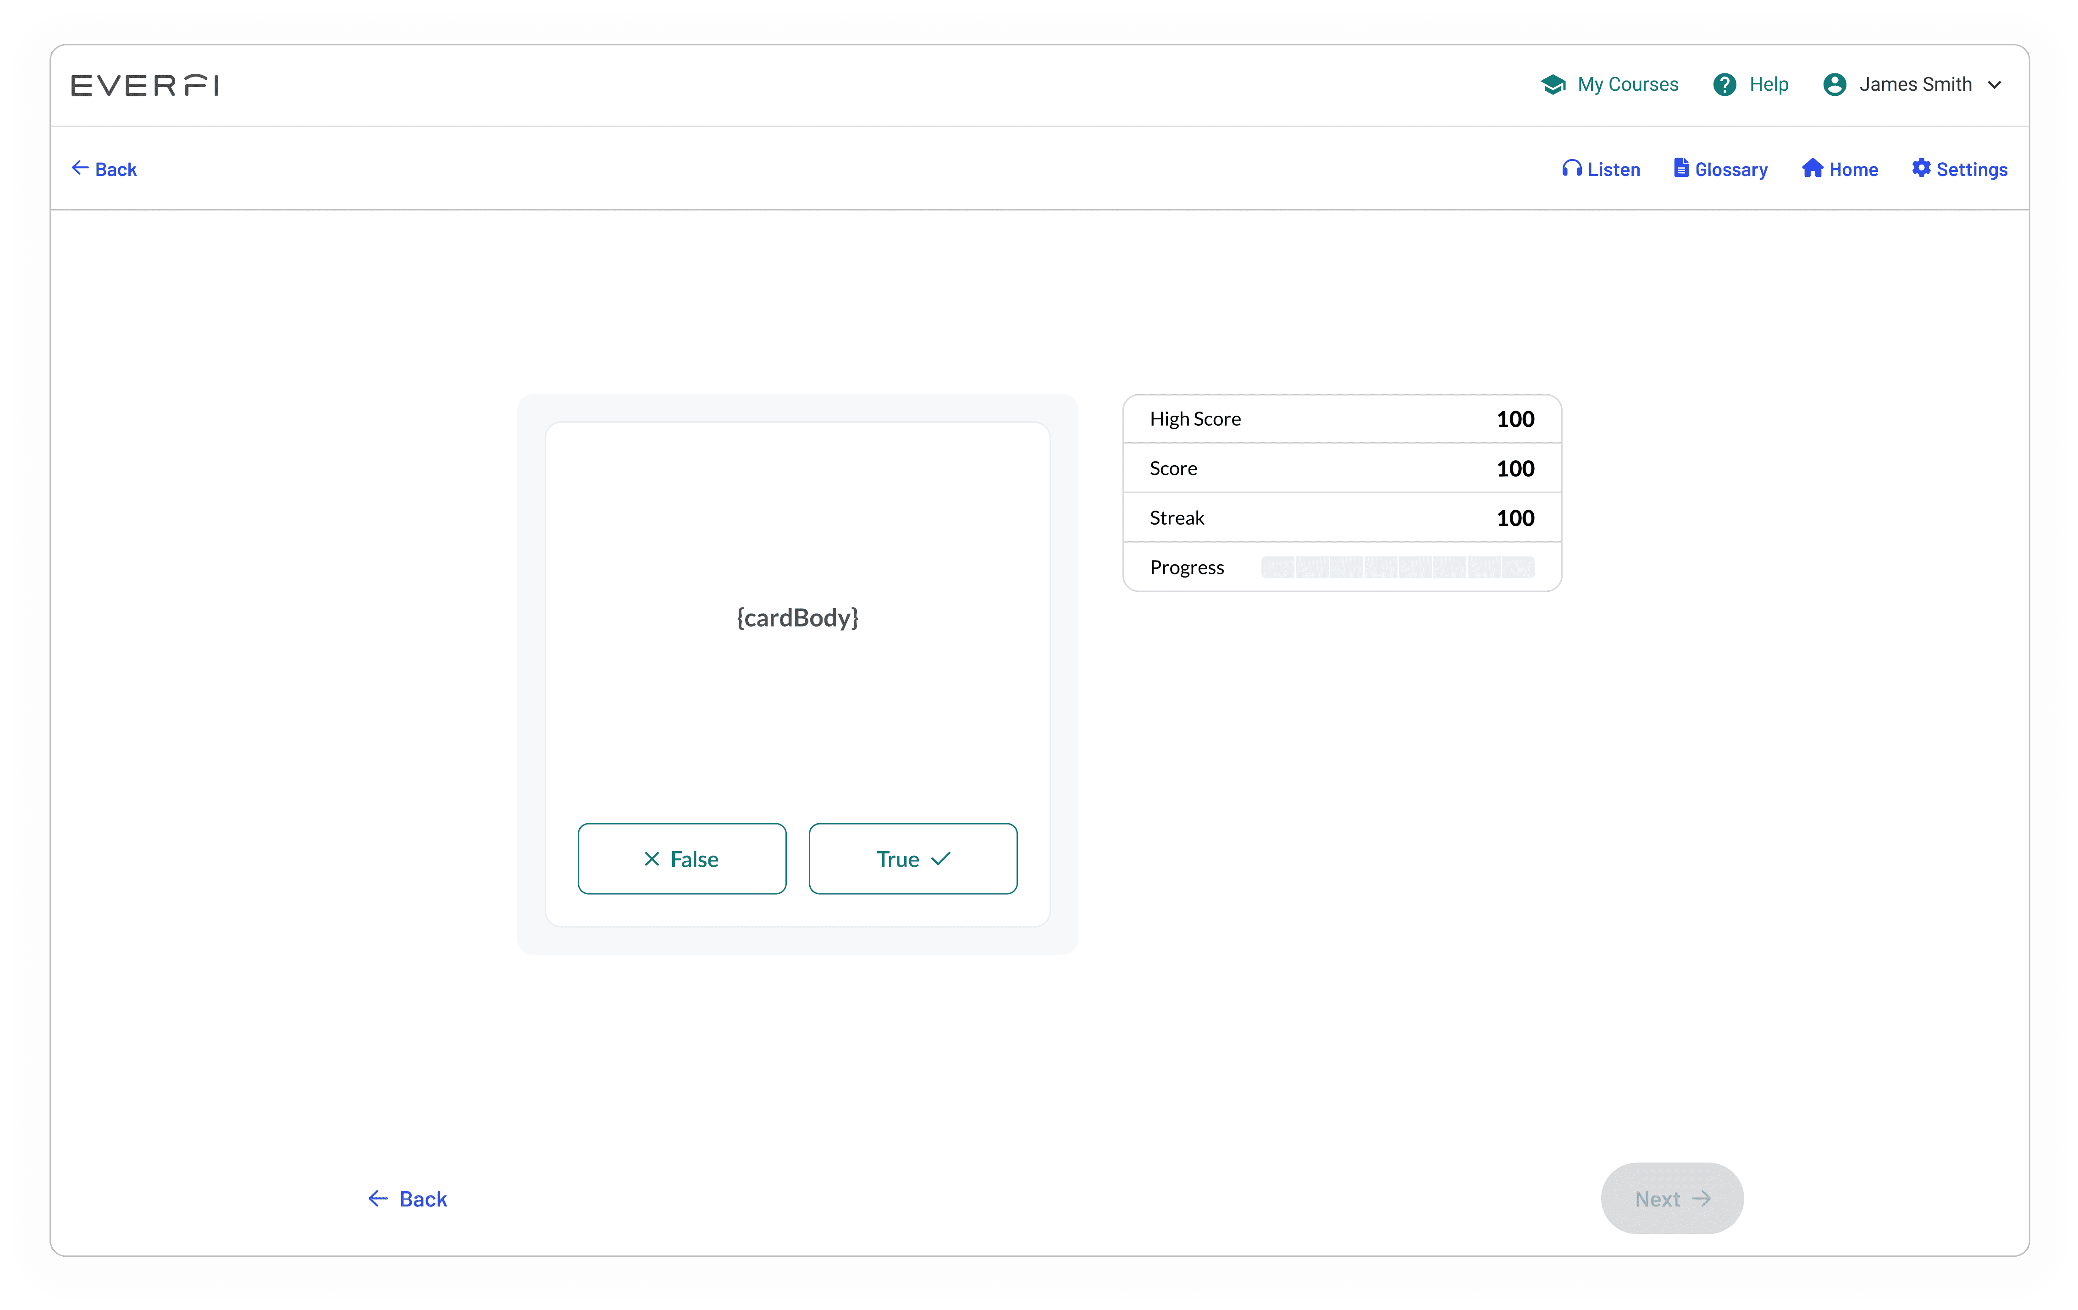
Task: Click the Settings gear icon
Action: [1921, 168]
